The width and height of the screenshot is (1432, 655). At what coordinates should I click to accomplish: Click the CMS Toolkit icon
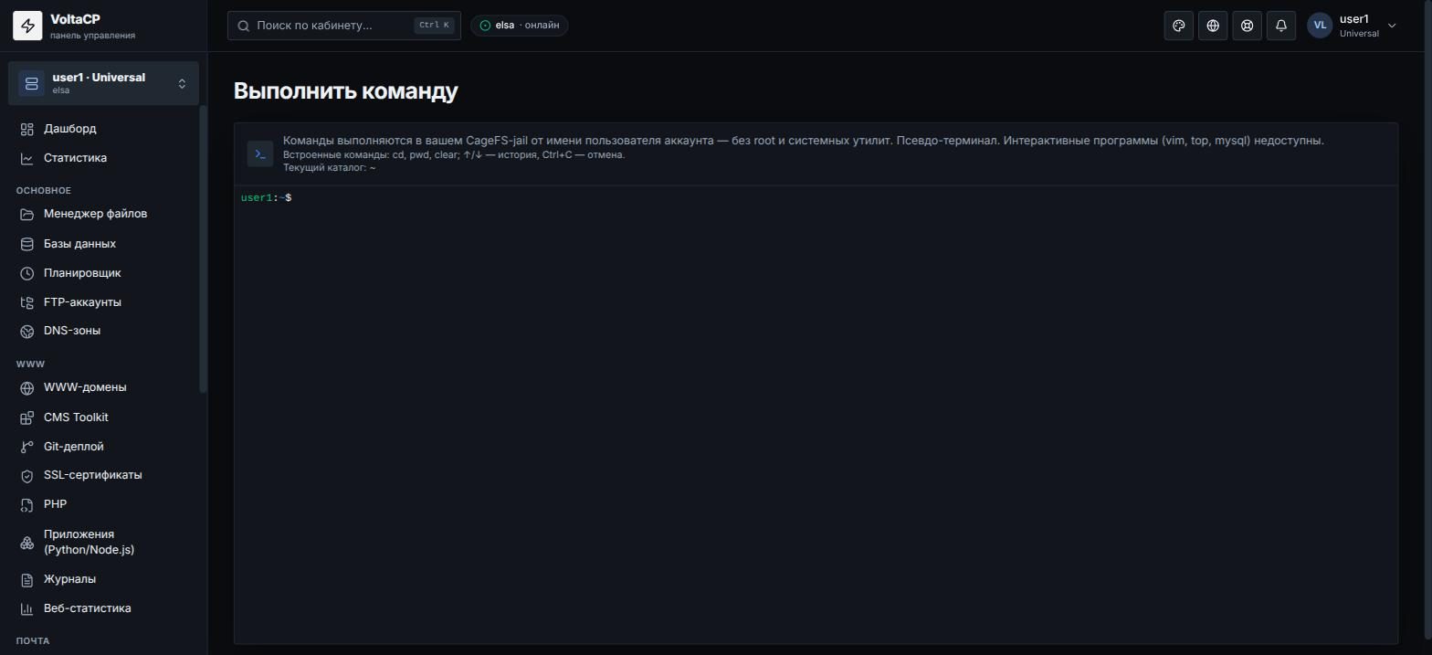pyautogui.click(x=27, y=417)
